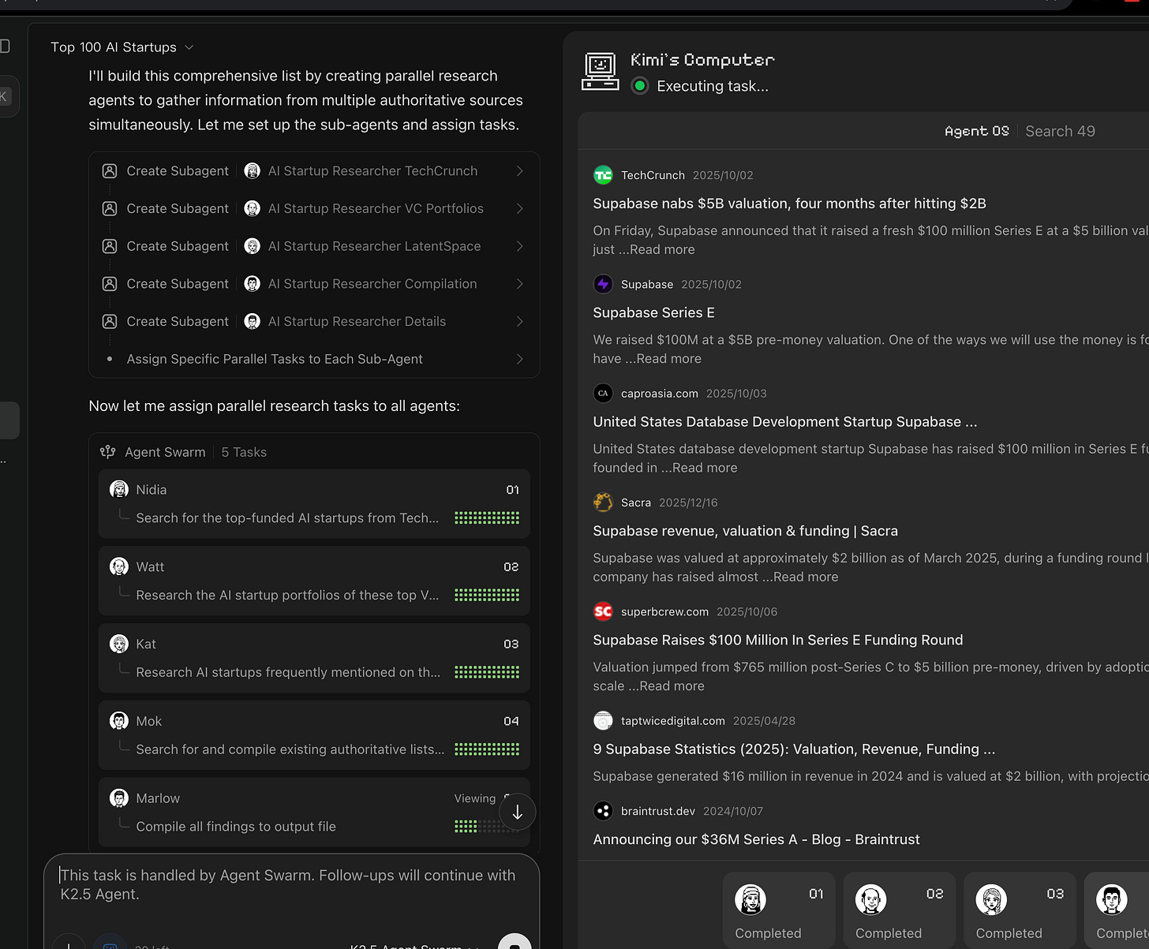Click agent 02 avatar in bottom cards
This screenshot has height=949, width=1149.
coord(871,899)
